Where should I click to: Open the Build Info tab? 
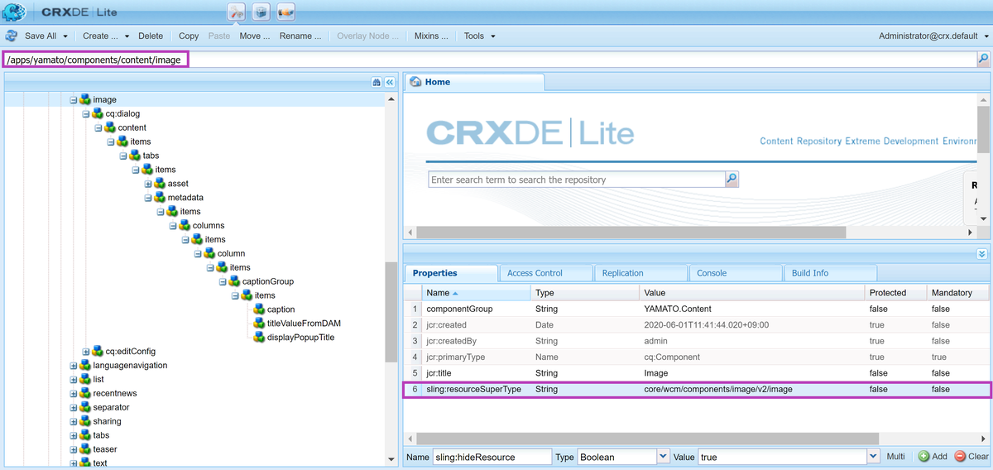(x=830, y=273)
